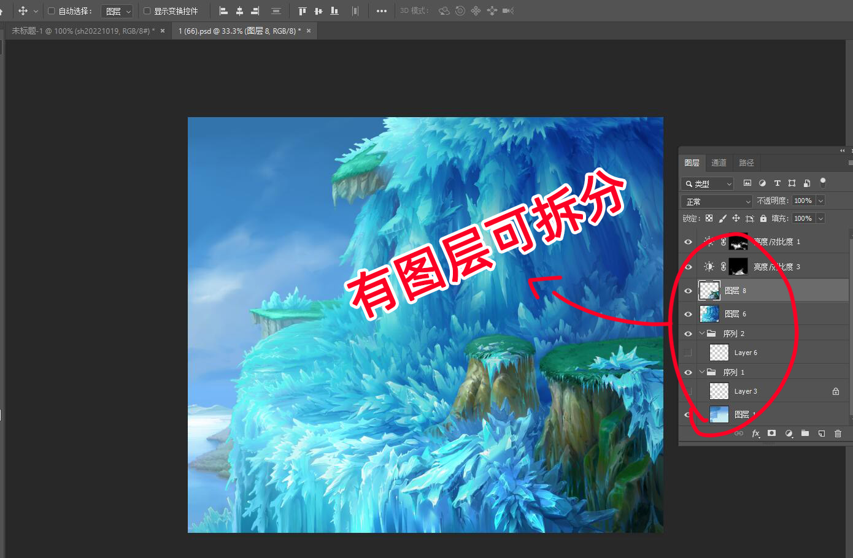Close the 1 (66).psd document tab
The image size is (853, 558).
click(x=309, y=31)
